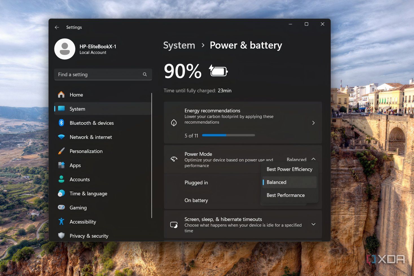Screen dimensions: 414x276
Task: Open Network & internet Wi-Fi icon
Action: tap(61, 137)
